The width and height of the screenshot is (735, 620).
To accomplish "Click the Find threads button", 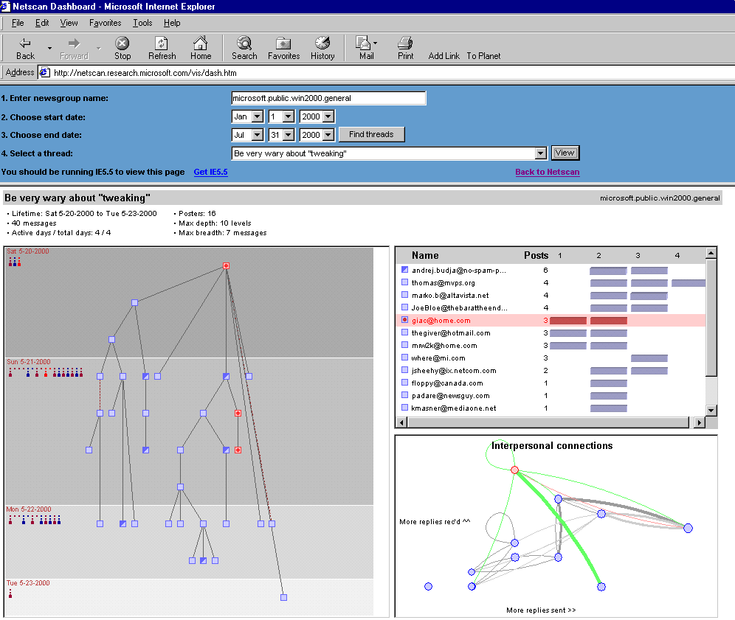I will pos(371,135).
